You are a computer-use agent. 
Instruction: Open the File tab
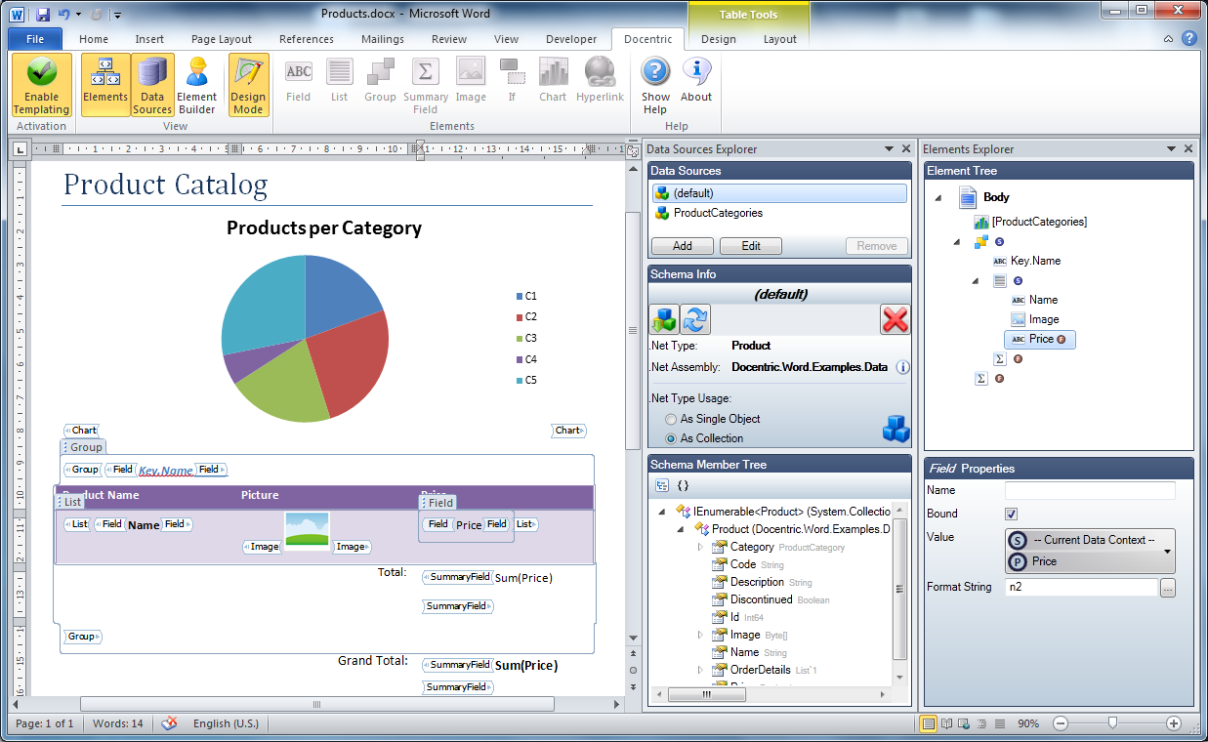click(x=35, y=39)
